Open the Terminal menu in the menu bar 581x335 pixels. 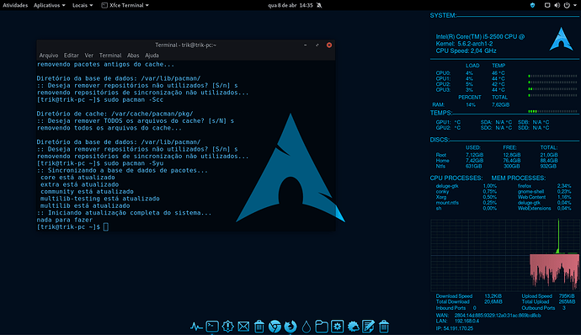pyautogui.click(x=110, y=56)
